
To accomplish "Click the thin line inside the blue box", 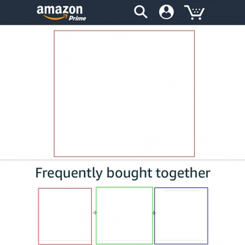I will (182, 190).
